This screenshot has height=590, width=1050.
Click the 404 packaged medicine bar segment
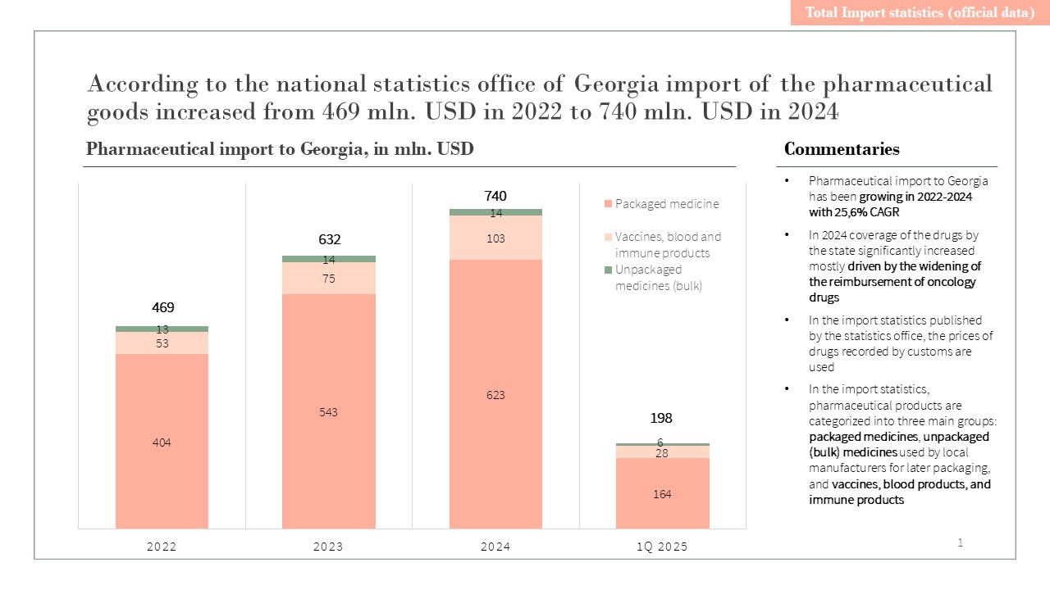162,441
